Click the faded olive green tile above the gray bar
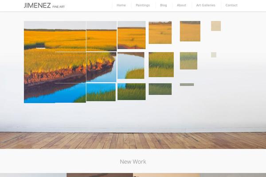The image size is (266, 177). pos(188,61)
